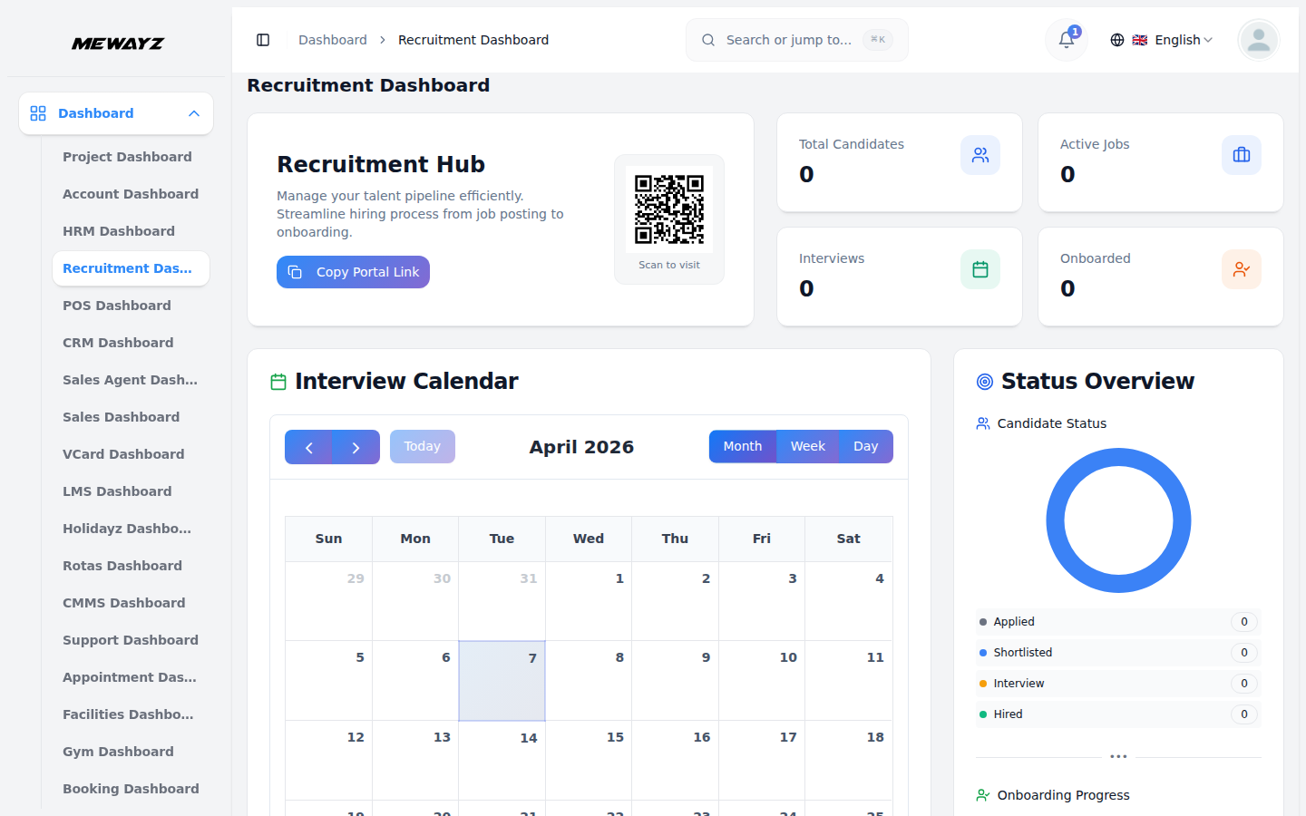Click the Dashboard grid icon in sidebar

coord(37,113)
